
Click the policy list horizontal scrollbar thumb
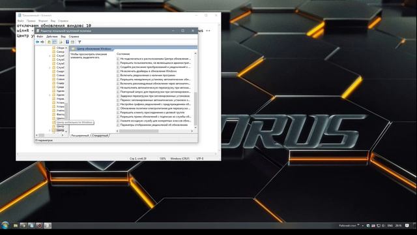tap(139, 131)
